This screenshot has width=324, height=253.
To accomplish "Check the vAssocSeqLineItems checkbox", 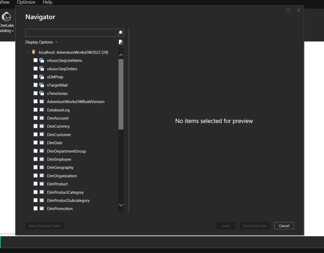I will [x=35, y=60].
